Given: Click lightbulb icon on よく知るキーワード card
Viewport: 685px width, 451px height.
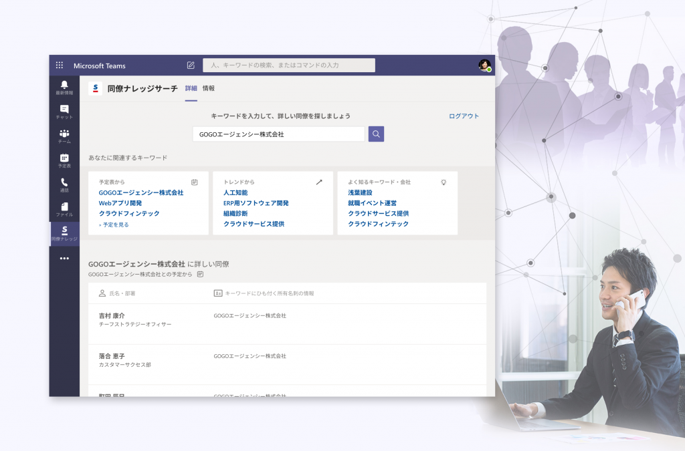Looking at the screenshot, I should (444, 182).
